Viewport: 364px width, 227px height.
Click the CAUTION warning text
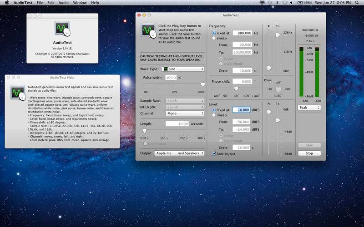172,58
